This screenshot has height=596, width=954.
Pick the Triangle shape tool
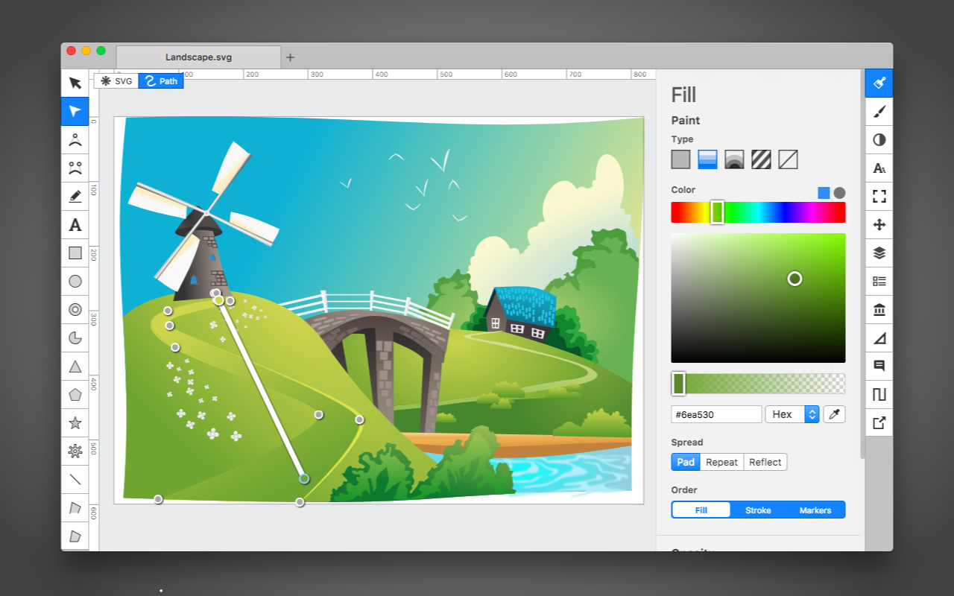pos(75,366)
